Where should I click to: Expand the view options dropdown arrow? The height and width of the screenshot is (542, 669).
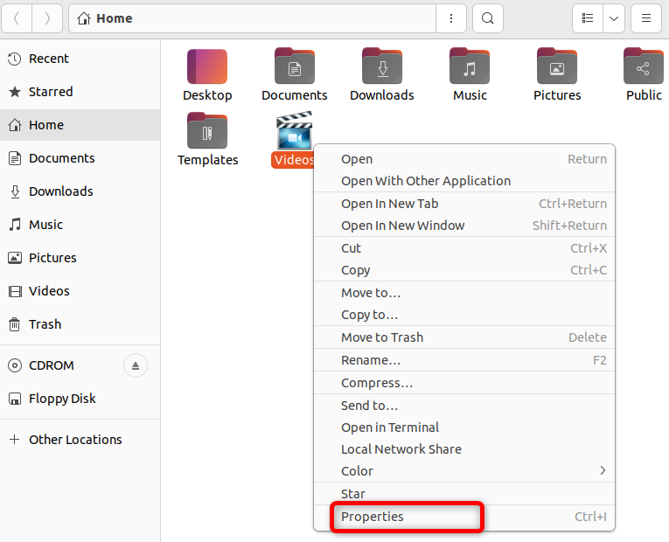614,18
